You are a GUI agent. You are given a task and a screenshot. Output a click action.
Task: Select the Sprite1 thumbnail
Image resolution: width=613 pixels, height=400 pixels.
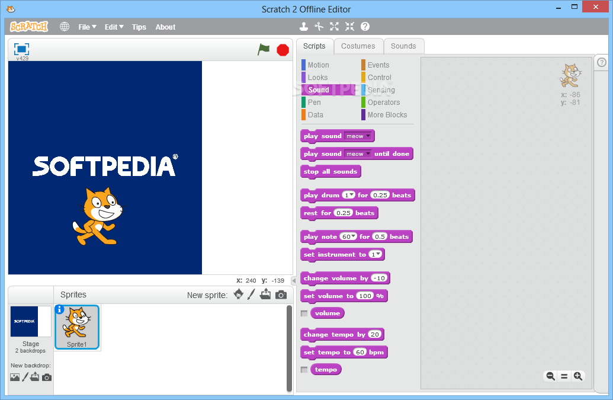(77, 327)
